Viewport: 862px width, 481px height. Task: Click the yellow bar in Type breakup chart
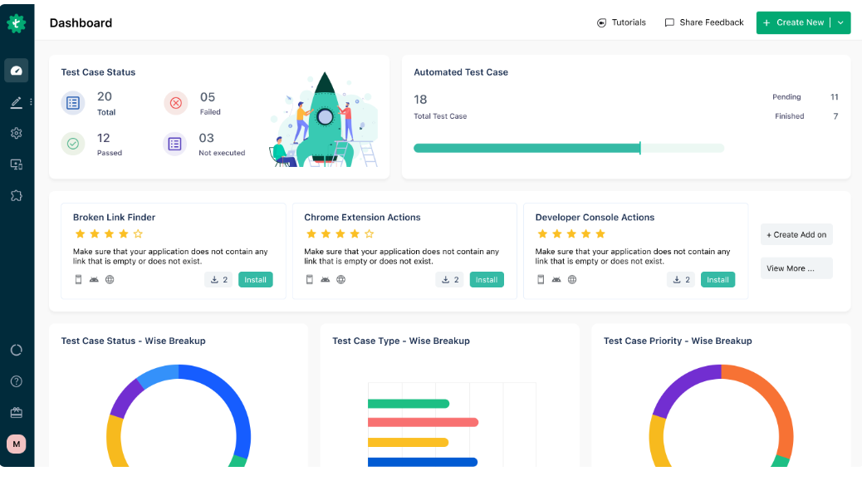pos(408,442)
